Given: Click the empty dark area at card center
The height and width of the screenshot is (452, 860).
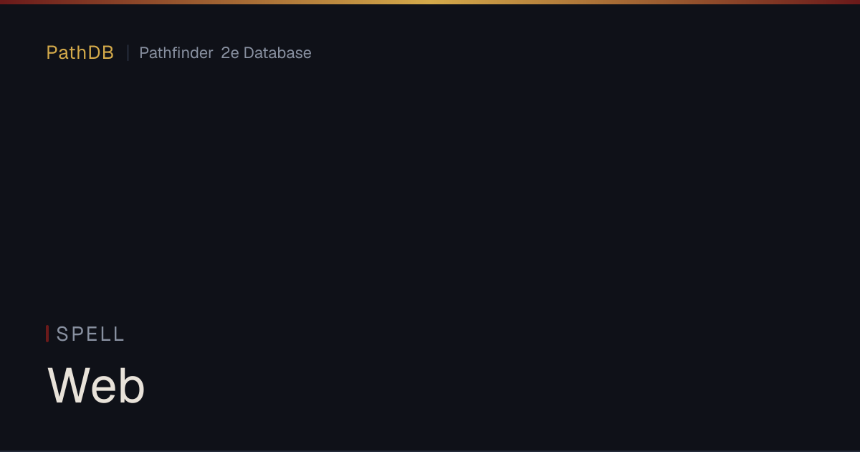Looking at the screenshot, I should point(430,215).
